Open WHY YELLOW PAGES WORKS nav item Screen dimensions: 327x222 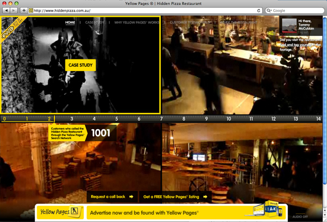click(137, 22)
